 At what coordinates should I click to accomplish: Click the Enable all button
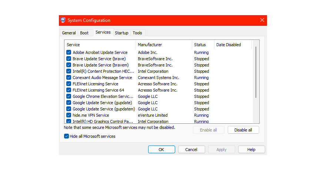click(x=208, y=130)
